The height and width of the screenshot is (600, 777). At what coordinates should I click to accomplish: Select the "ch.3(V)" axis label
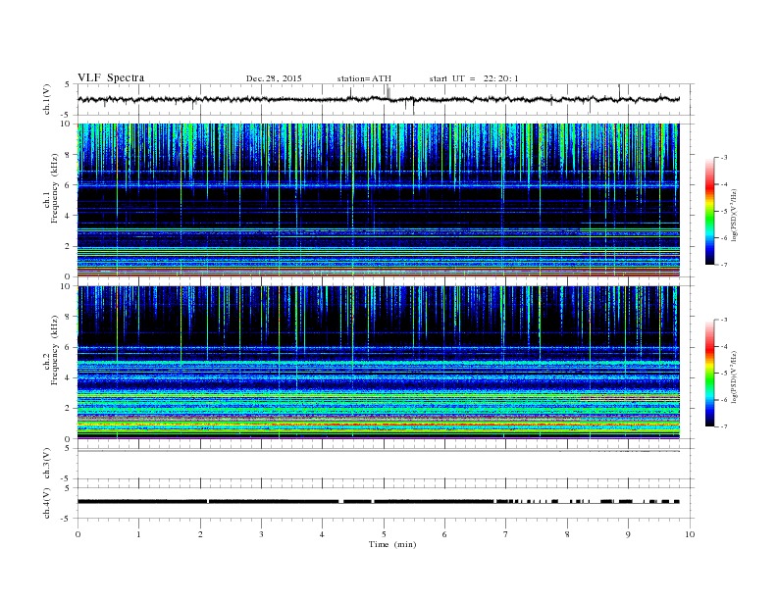tap(46, 464)
